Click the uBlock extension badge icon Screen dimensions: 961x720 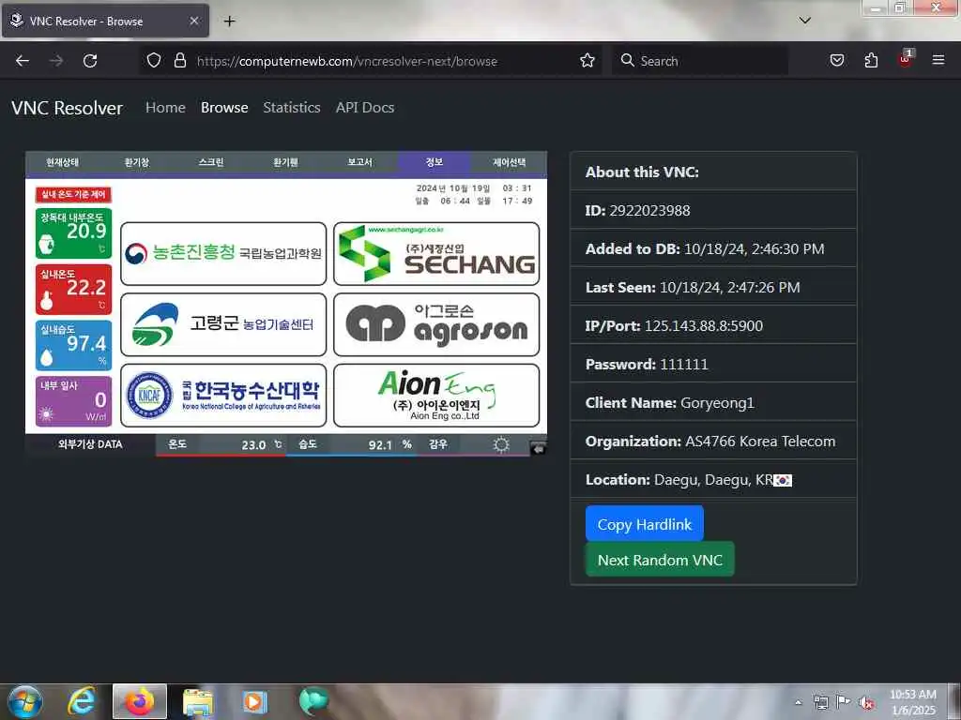point(906,59)
